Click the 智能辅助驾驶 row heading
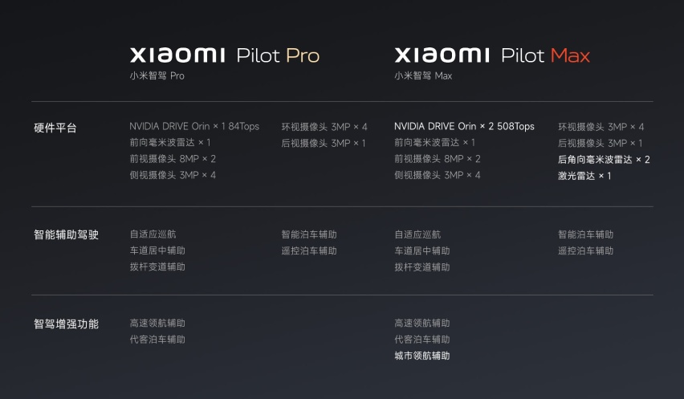 point(67,234)
